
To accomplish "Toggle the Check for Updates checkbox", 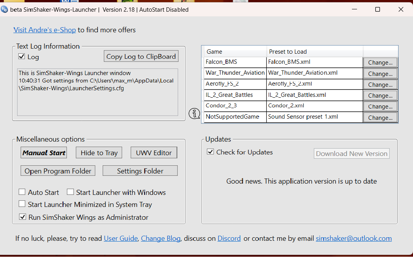I will tap(210, 151).
